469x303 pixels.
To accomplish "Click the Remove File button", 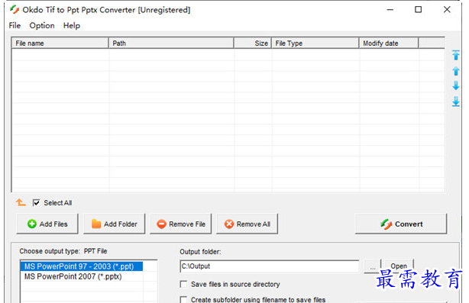I will (181, 224).
